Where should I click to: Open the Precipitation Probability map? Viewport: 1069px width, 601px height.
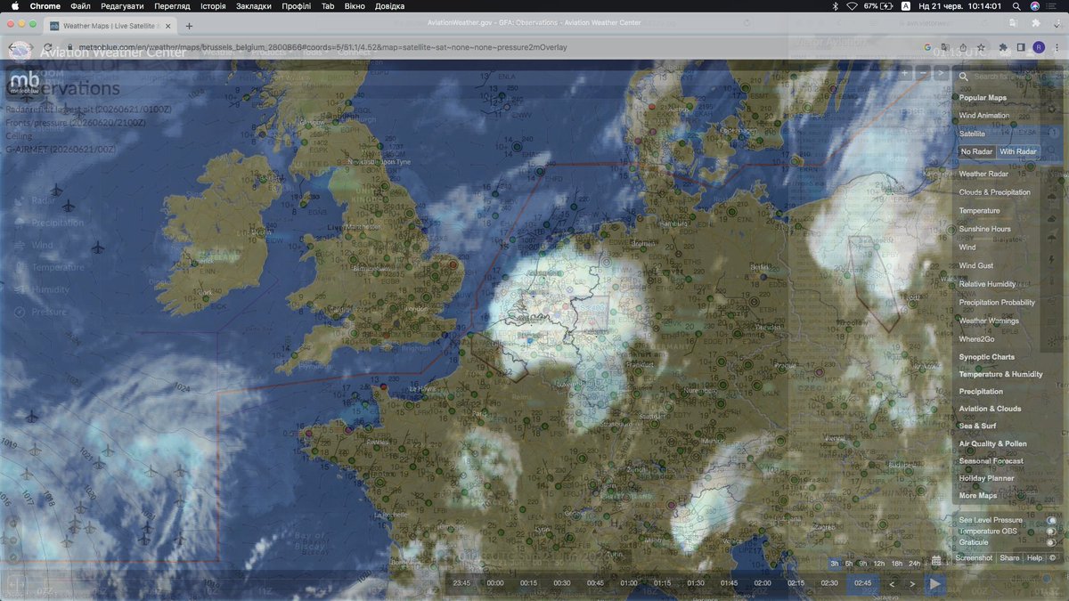(997, 303)
